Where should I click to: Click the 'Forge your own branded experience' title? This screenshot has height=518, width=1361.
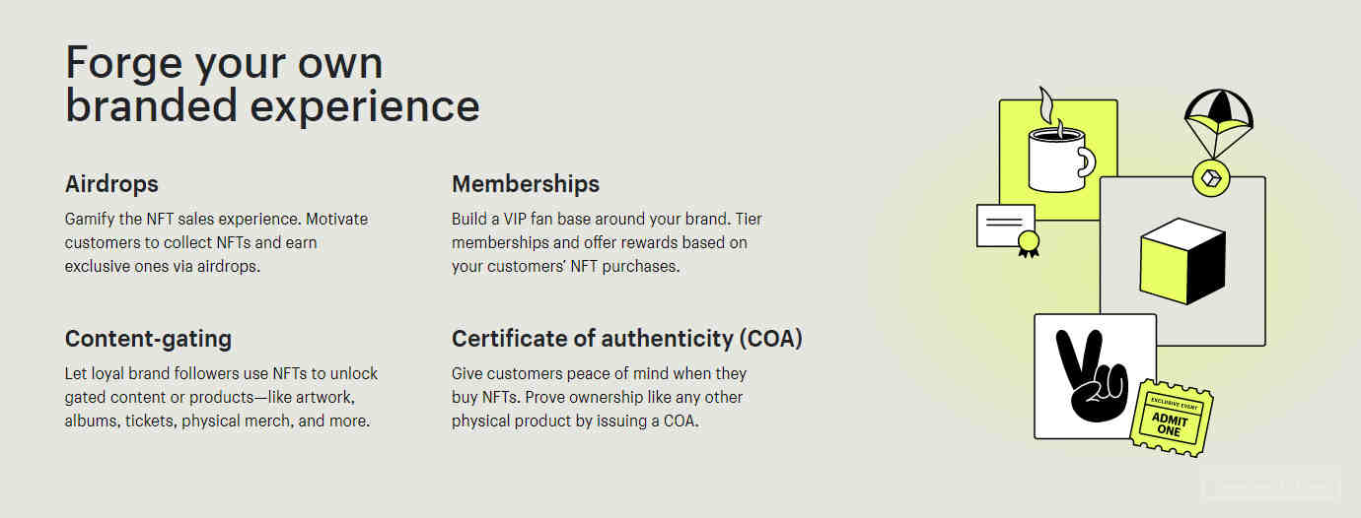pyautogui.click(x=272, y=84)
